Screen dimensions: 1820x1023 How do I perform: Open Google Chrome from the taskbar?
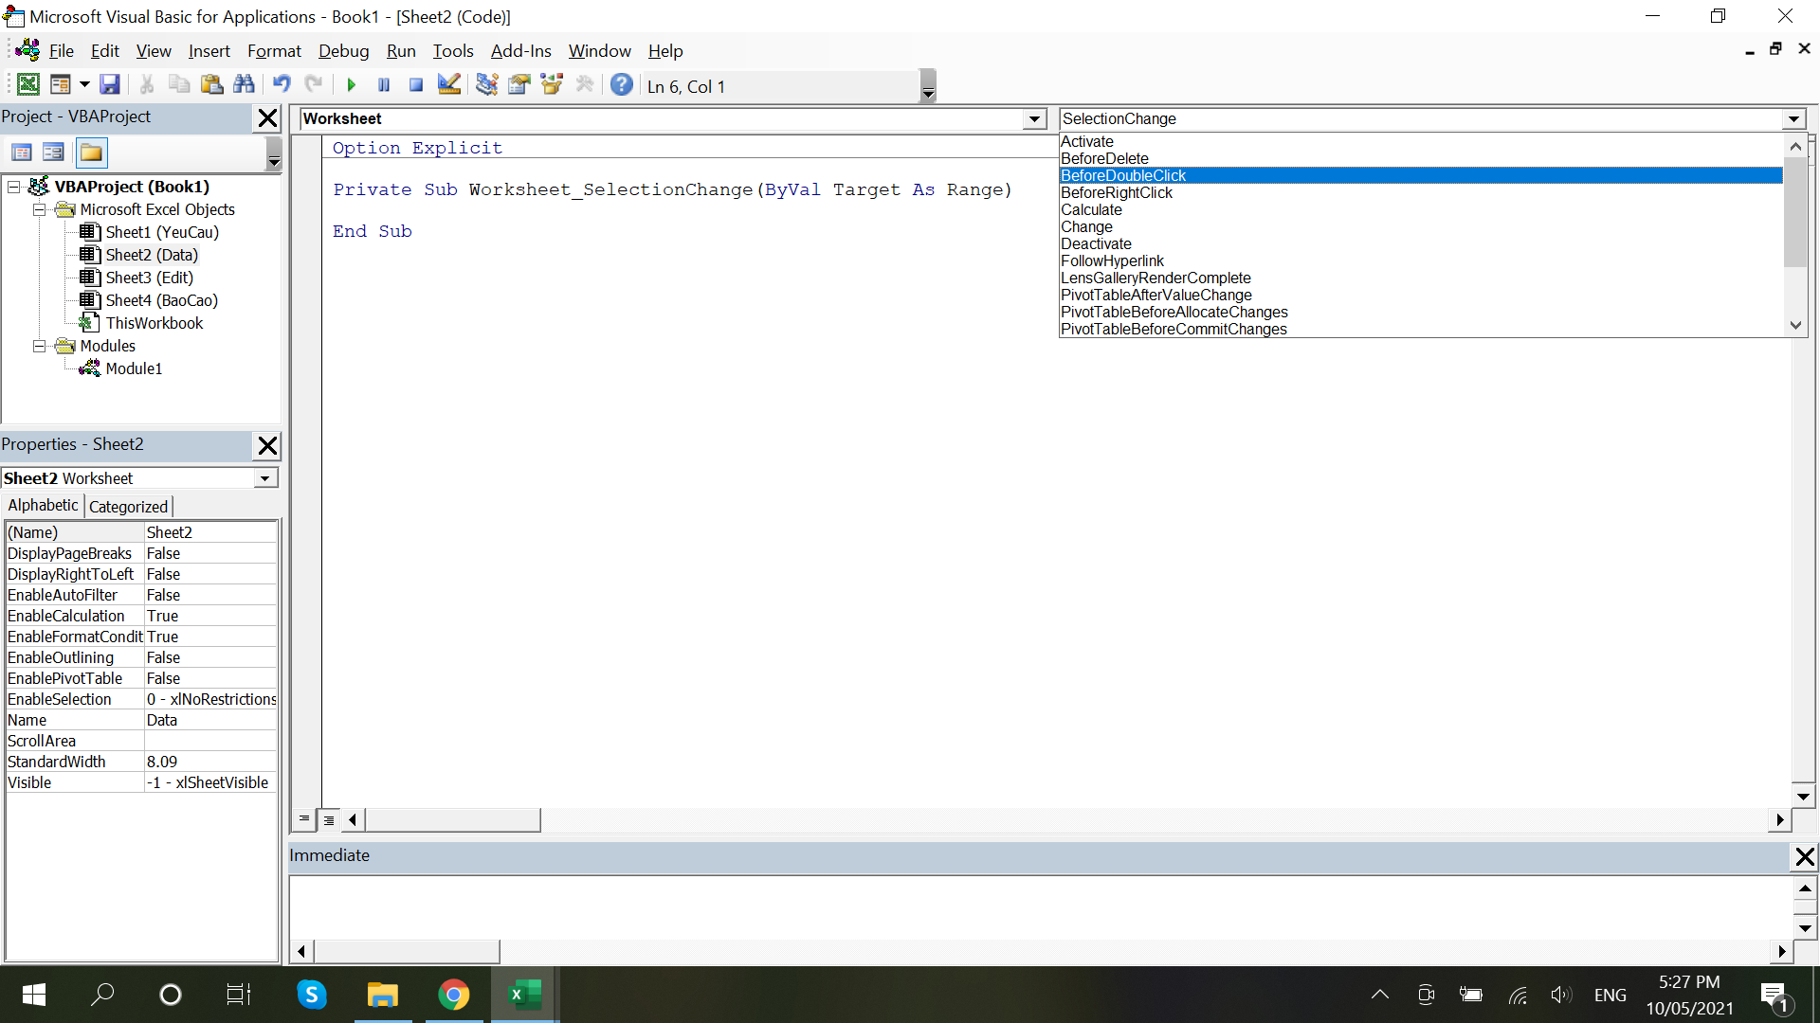[x=453, y=995]
